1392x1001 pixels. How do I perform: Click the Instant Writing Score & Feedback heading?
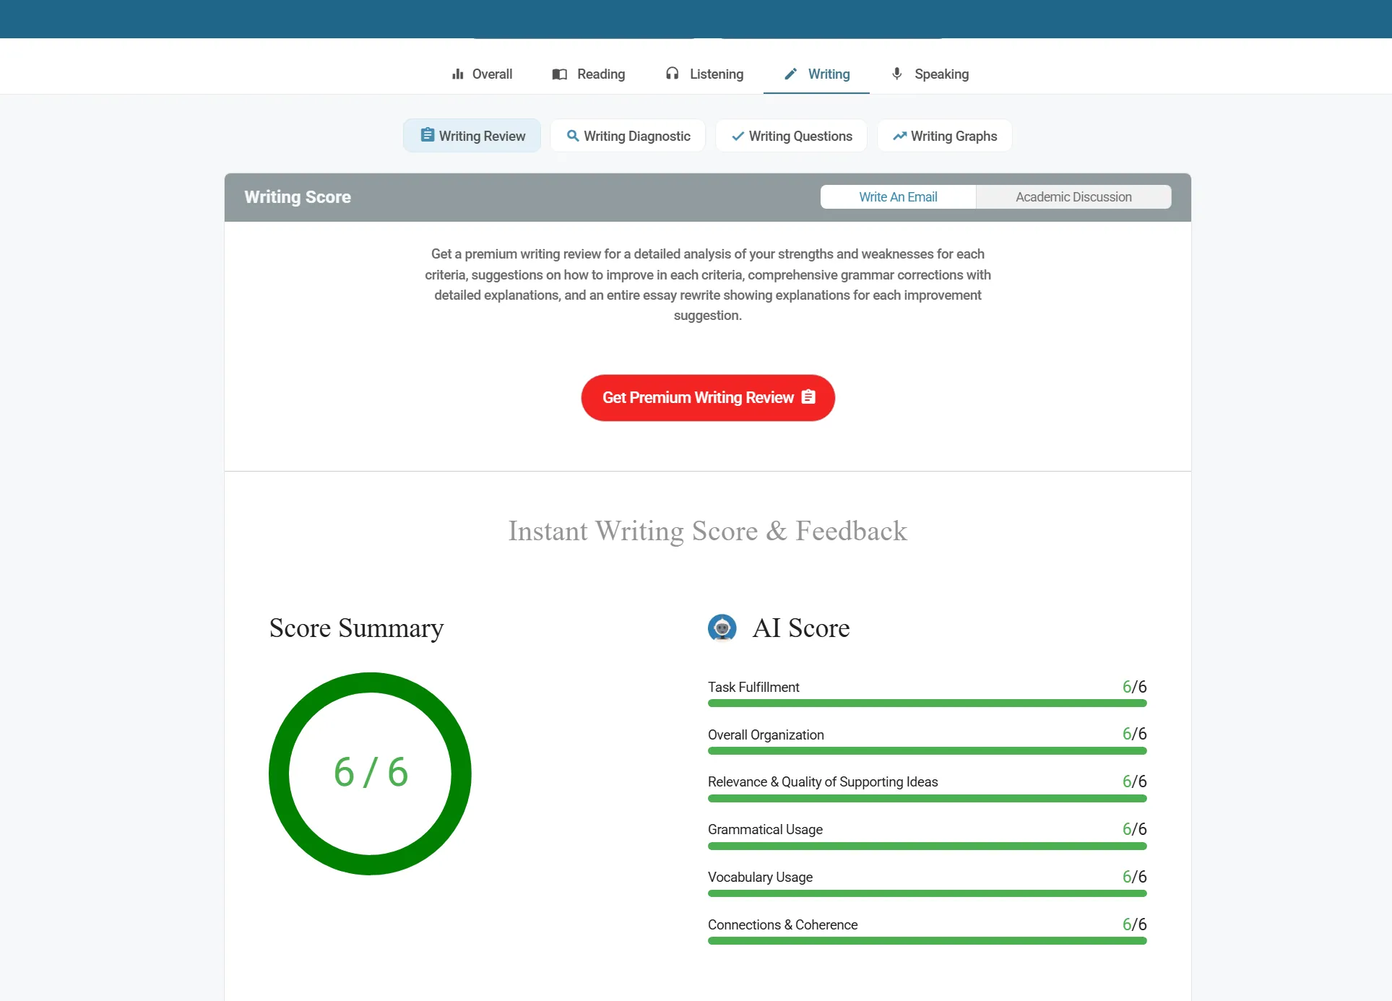point(708,532)
